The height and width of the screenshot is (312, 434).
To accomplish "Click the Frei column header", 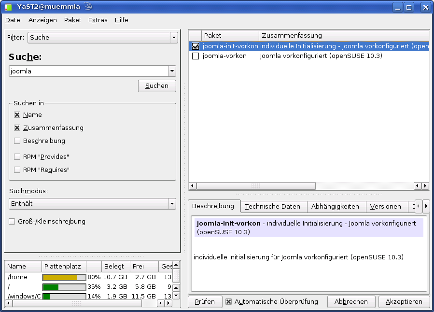I will click(x=144, y=266).
